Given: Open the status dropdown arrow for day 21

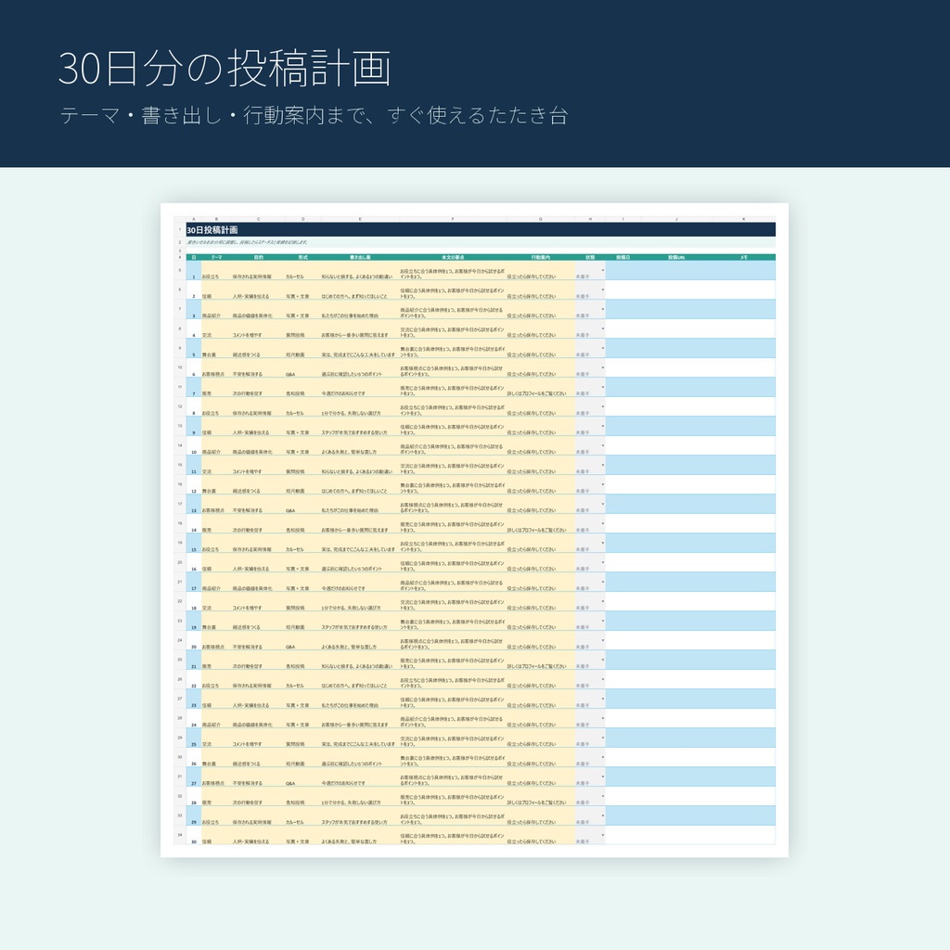Looking at the screenshot, I should click(x=602, y=661).
